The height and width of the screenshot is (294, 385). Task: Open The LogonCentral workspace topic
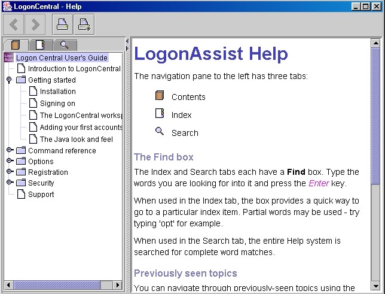81,115
